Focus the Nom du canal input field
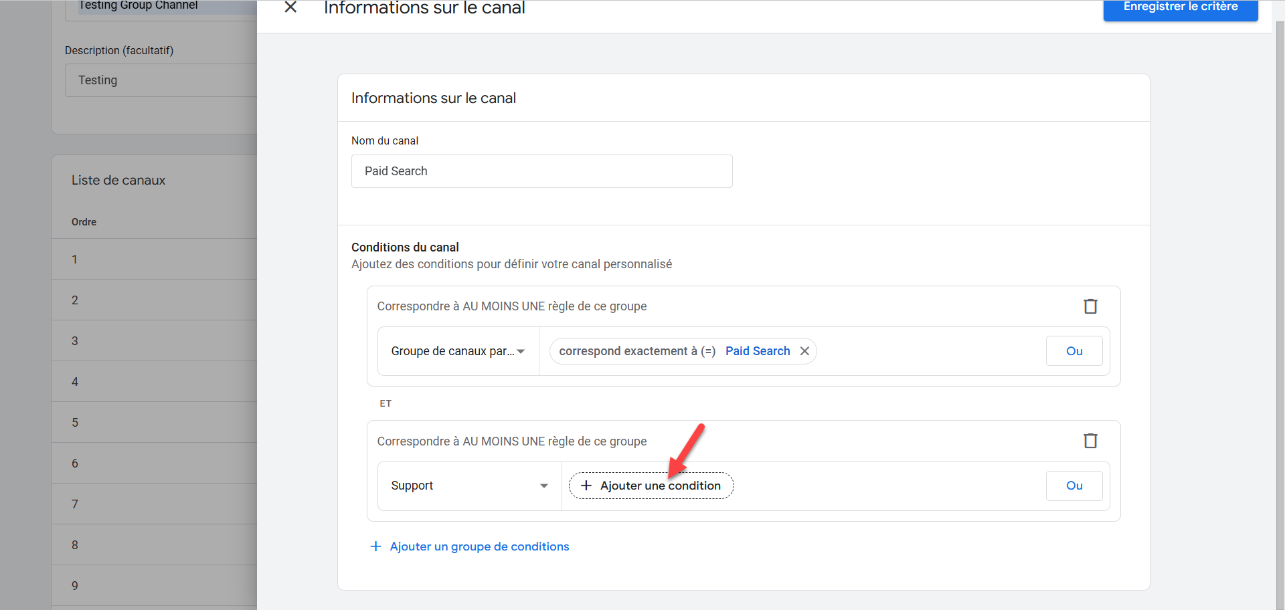This screenshot has width=1285, height=610. 541,171
